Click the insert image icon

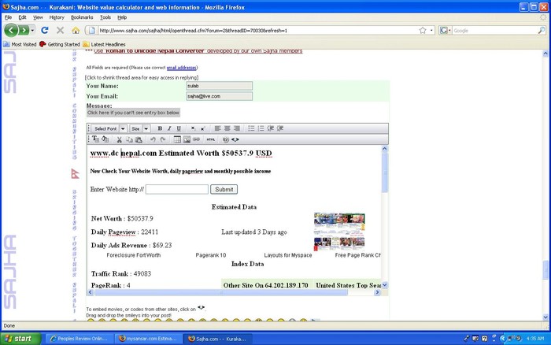[187, 139]
